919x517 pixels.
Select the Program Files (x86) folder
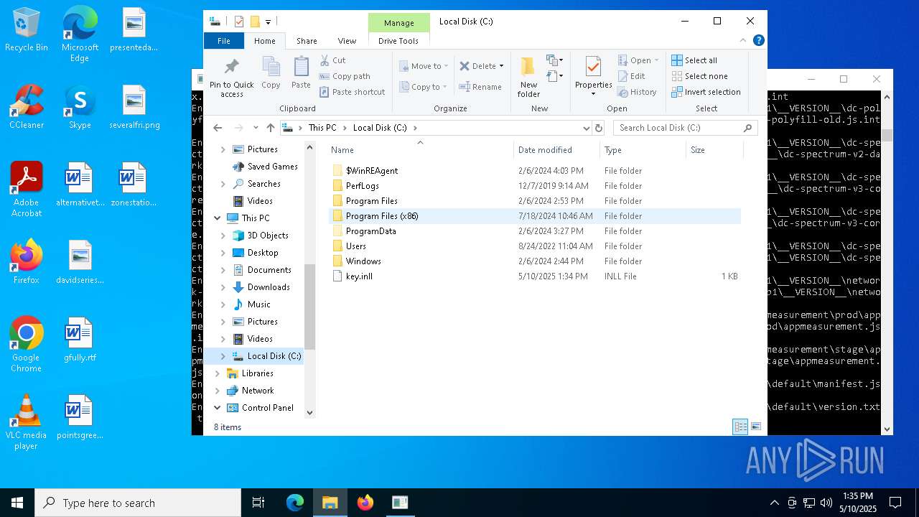535,216
